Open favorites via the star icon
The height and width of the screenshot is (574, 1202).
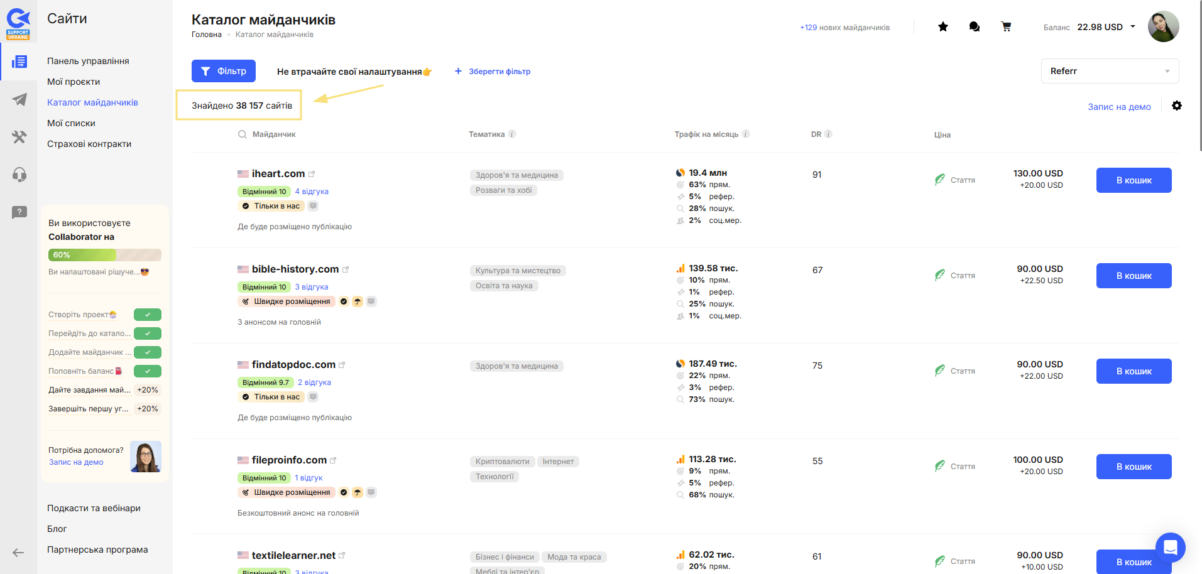click(942, 26)
